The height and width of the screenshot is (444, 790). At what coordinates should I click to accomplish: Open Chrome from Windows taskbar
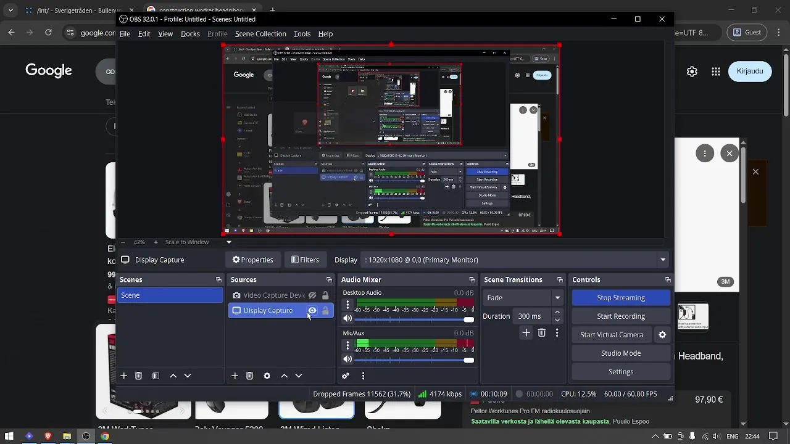(x=105, y=437)
